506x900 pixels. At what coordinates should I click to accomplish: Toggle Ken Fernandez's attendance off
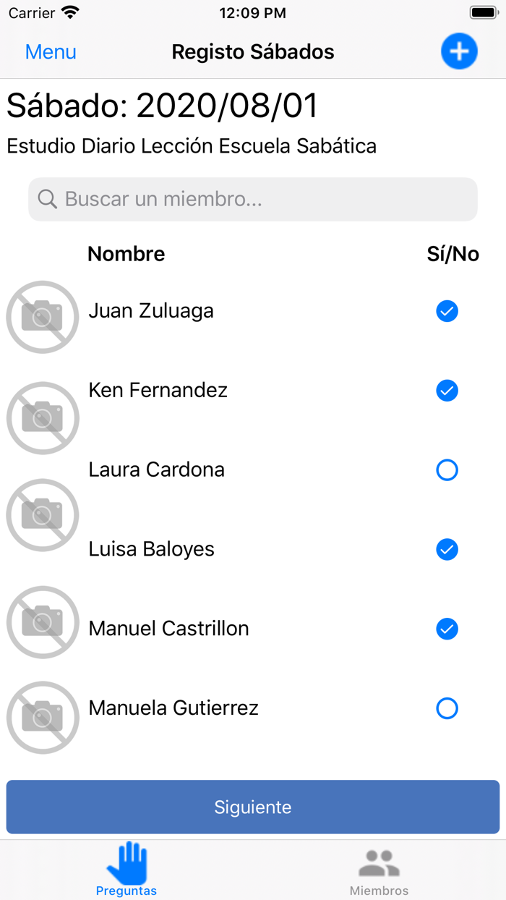click(x=447, y=391)
